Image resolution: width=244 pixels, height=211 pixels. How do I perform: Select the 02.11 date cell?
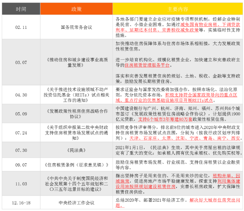click(x=21, y=27)
